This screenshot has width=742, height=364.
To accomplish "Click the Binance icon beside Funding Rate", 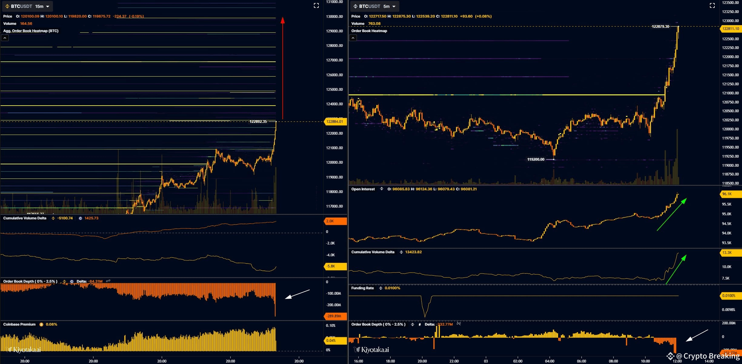I will click(381, 288).
